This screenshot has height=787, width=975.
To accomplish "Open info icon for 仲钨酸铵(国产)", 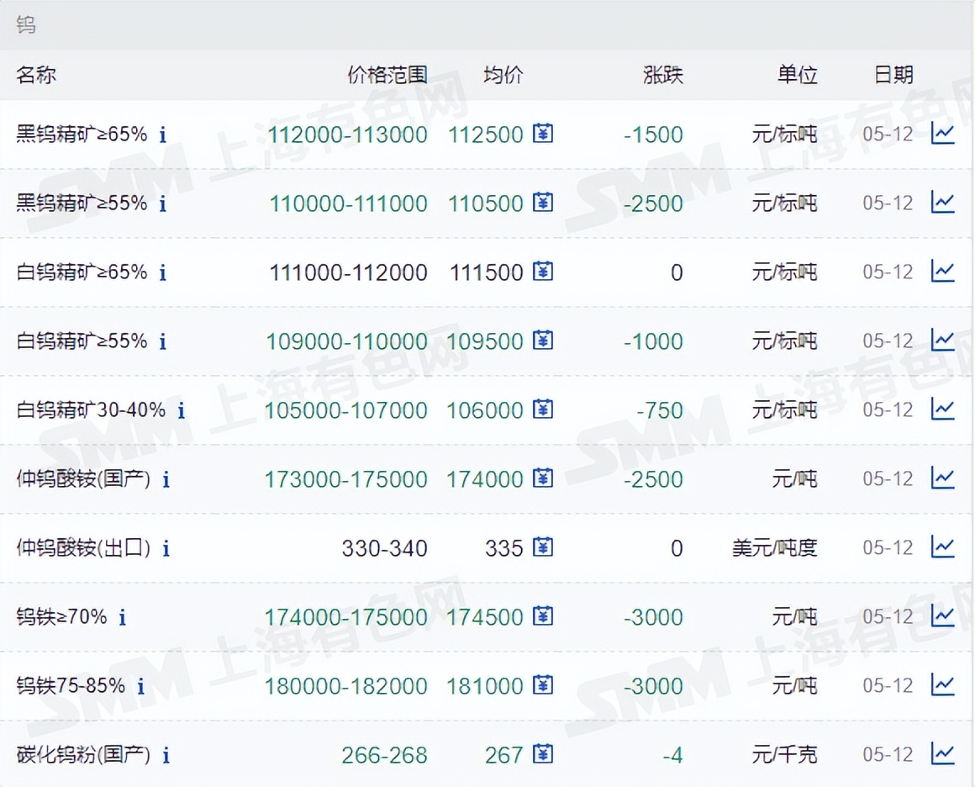I will pyautogui.click(x=166, y=479).
